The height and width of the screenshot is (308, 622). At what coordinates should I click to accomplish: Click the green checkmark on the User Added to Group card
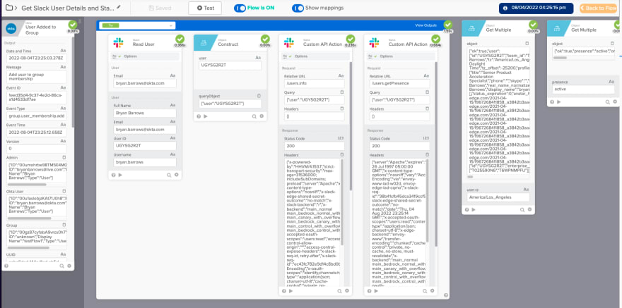point(72,25)
